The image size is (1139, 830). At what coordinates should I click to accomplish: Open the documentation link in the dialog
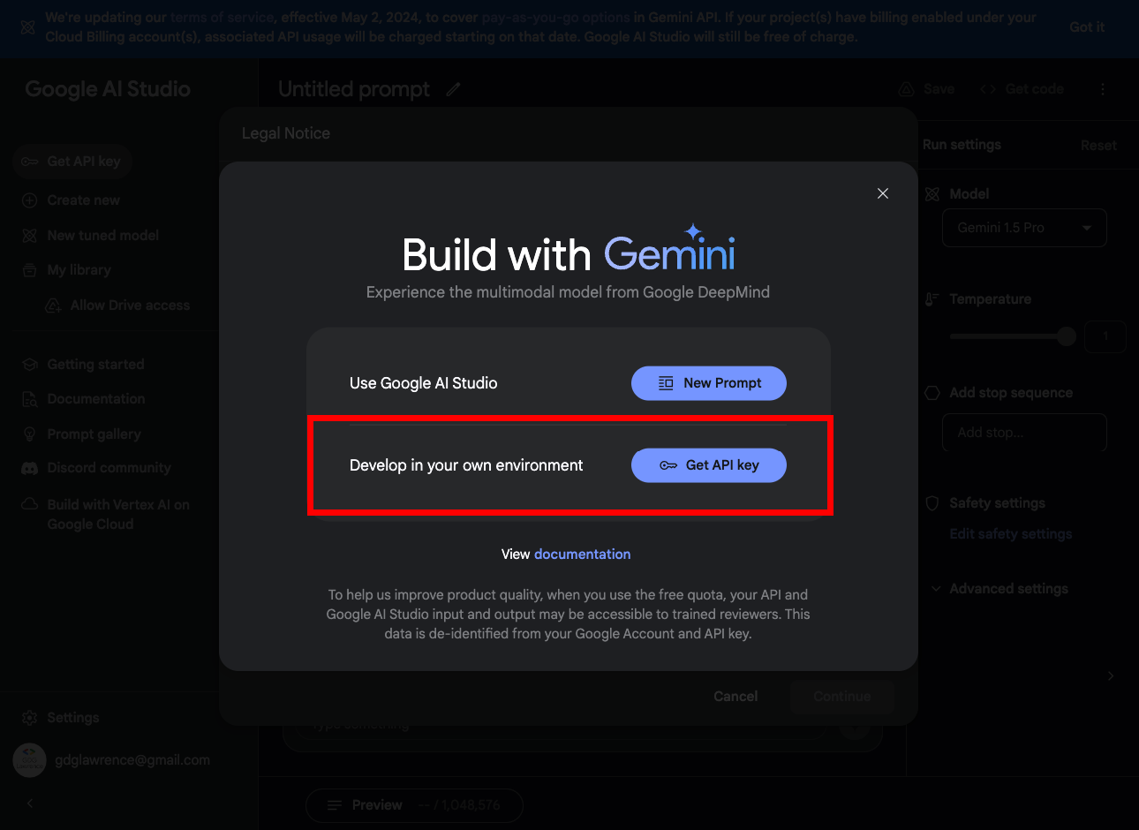coord(582,554)
